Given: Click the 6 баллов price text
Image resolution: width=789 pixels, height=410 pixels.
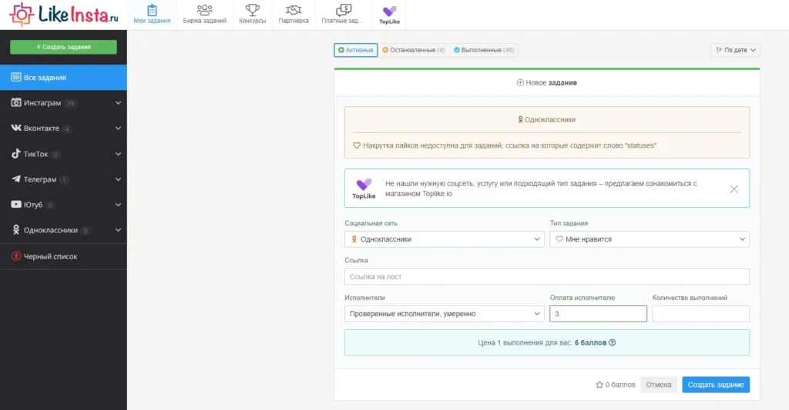Looking at the screenshot, I should pyautogui.click(x=591, y=342).
